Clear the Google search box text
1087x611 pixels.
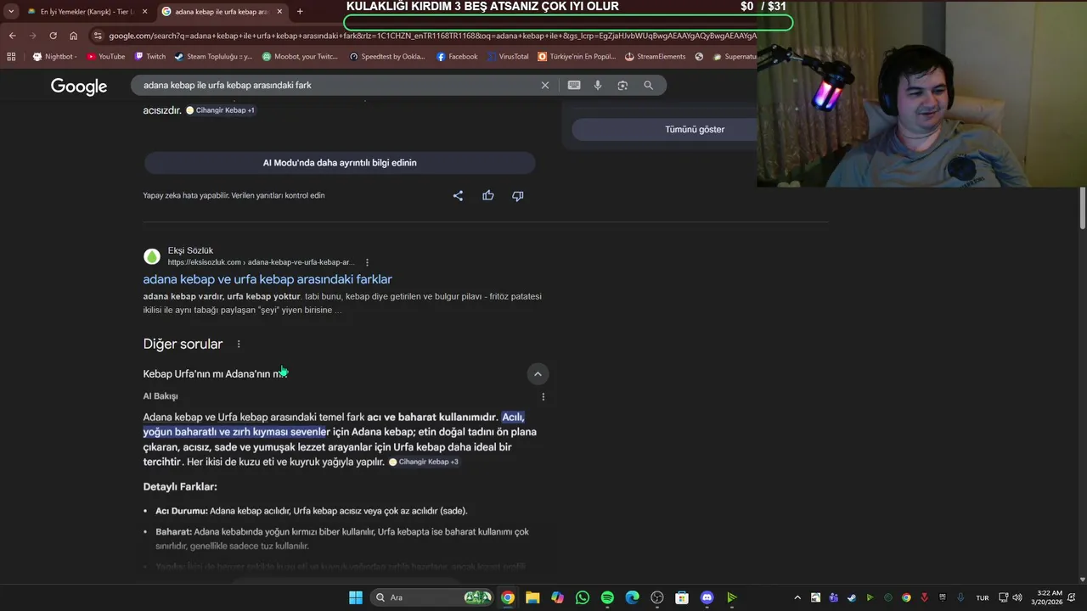click(545, 85)
